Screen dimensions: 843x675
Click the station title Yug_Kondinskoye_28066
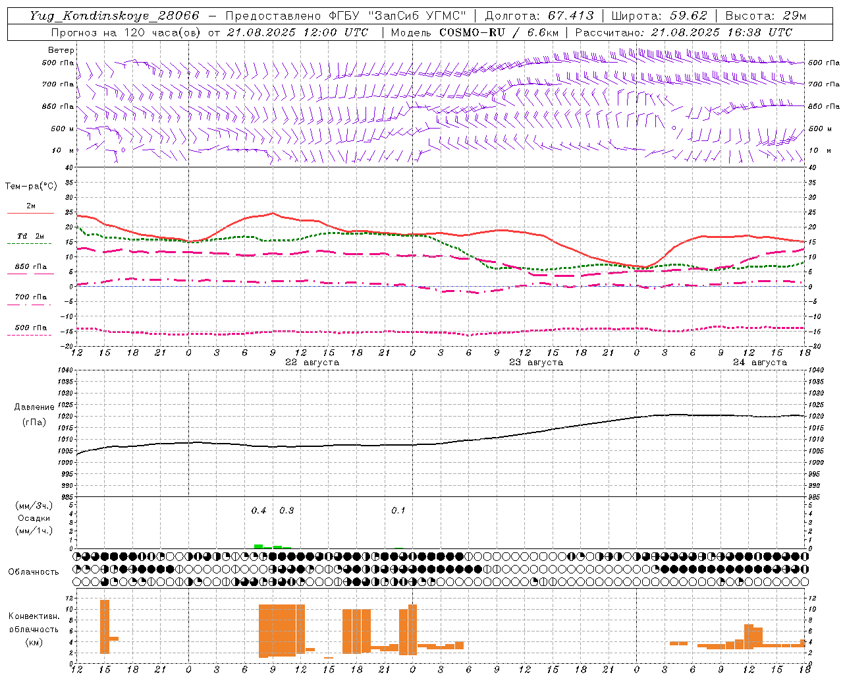click(x=115, y=16)
